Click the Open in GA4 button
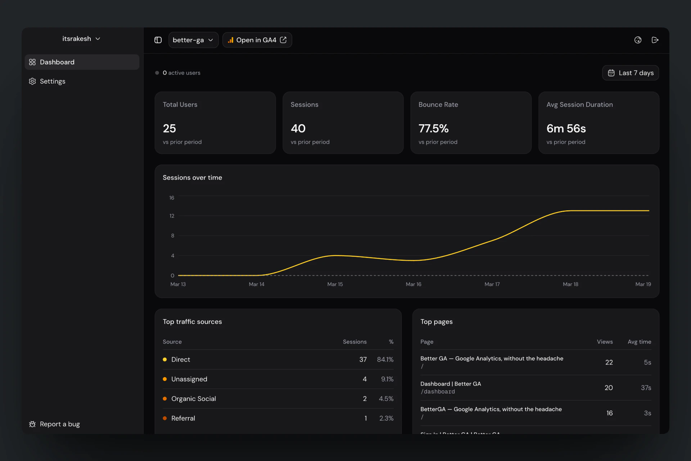 click(x=257, y=40)
